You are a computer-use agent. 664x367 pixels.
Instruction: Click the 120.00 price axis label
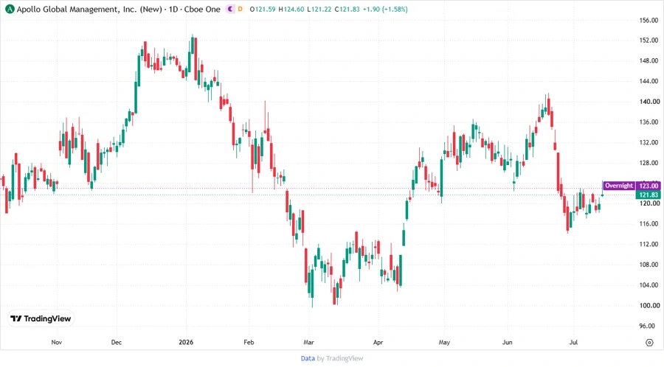(649, 203)
